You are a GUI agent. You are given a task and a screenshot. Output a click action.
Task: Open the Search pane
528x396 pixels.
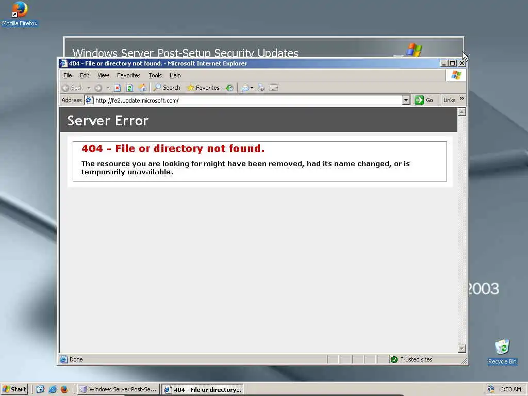pyautogui.click(x=167, y=88)
